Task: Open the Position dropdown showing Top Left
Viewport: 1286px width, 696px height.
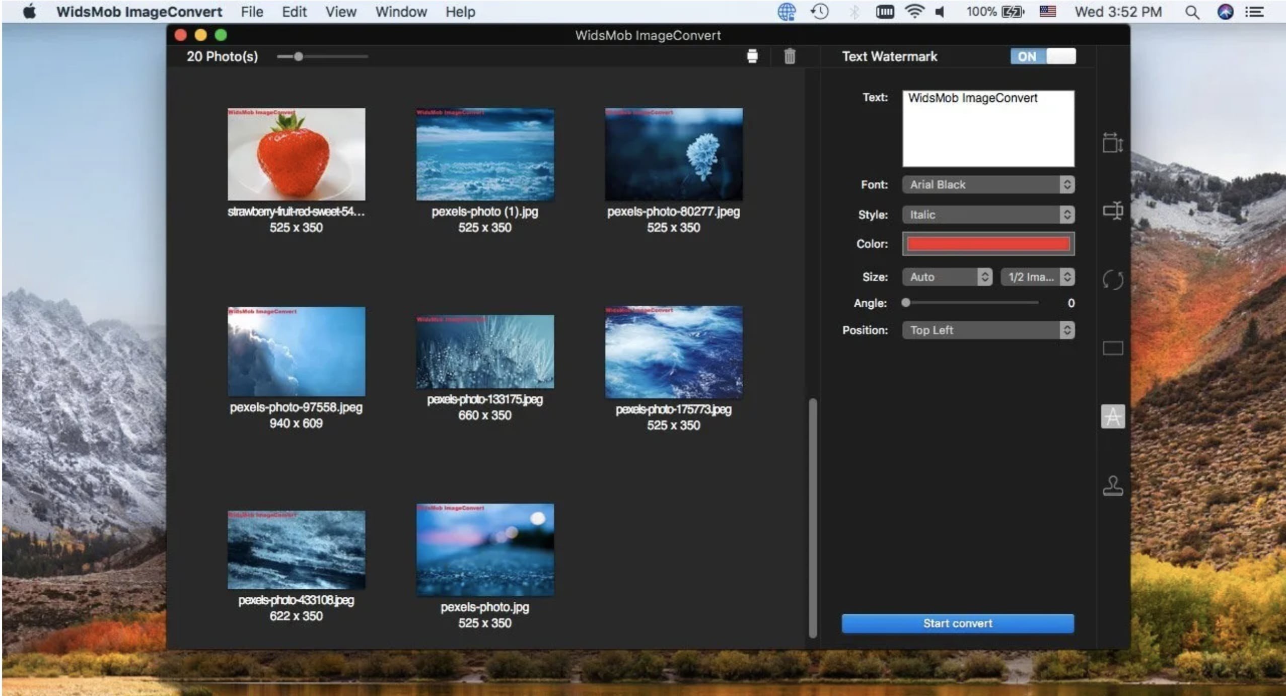Action: click(987, 330)
